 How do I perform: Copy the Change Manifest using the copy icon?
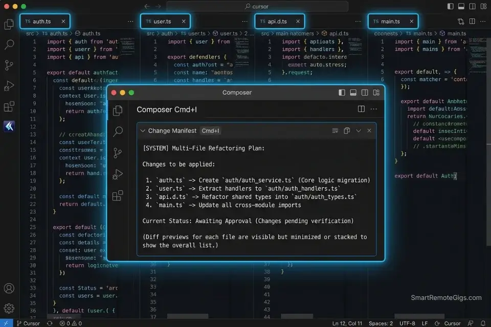point(347,130)
